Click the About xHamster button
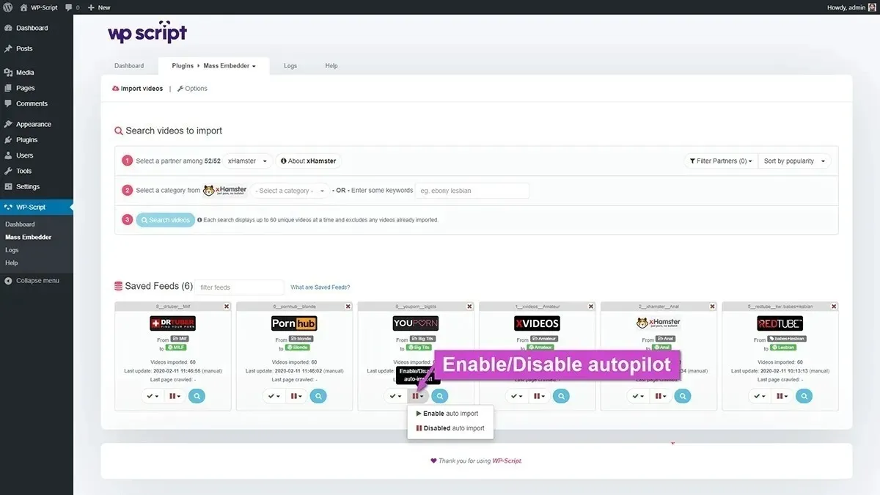Screen dimensions: 880x495 coord(308,161)
